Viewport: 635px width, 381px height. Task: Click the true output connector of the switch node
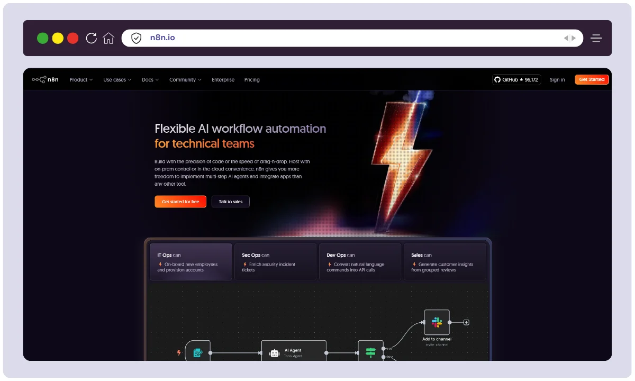pyautogui.click(x=384, y=349)
